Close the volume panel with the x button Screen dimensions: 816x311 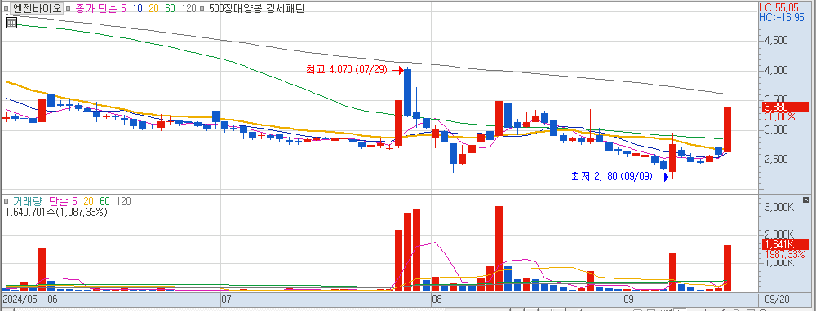pyautogui.click(x=807, y=199)
